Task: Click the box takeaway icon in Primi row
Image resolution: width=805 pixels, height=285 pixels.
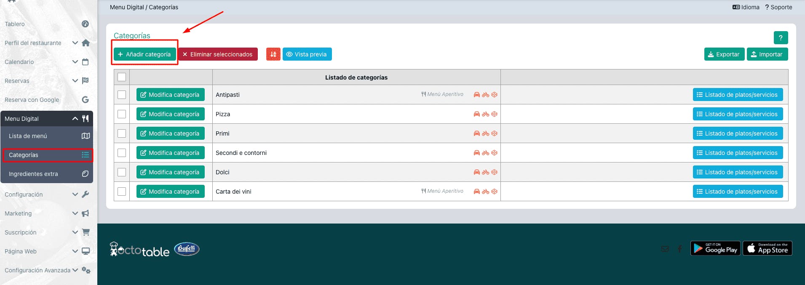Action: [x=495, y=133]
